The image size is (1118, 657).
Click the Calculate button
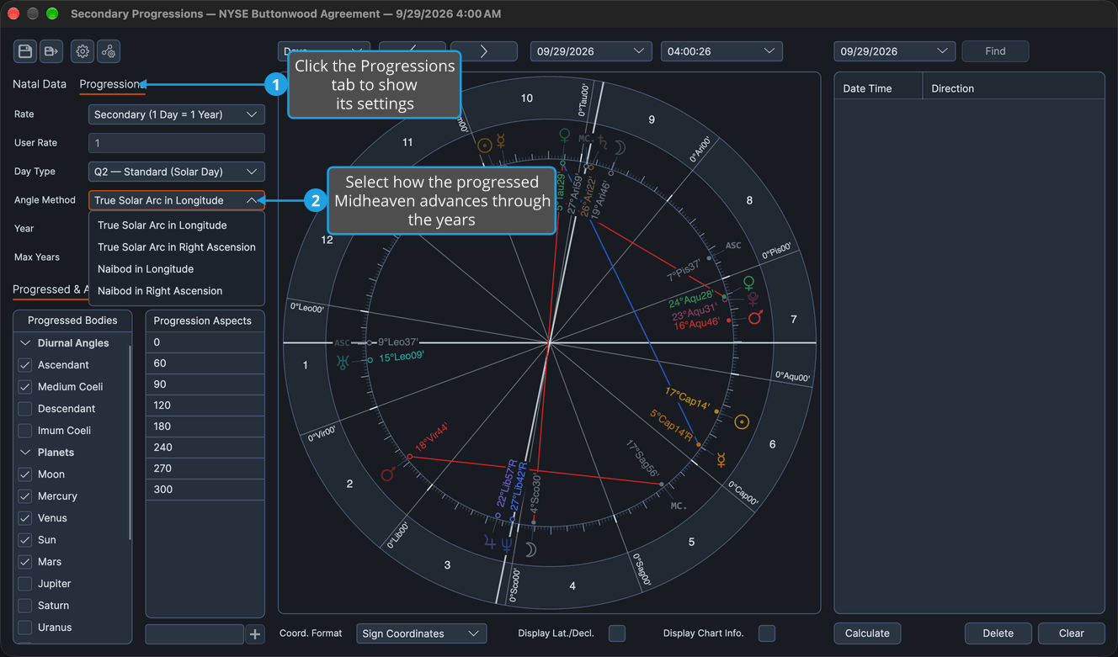(867, 633)
